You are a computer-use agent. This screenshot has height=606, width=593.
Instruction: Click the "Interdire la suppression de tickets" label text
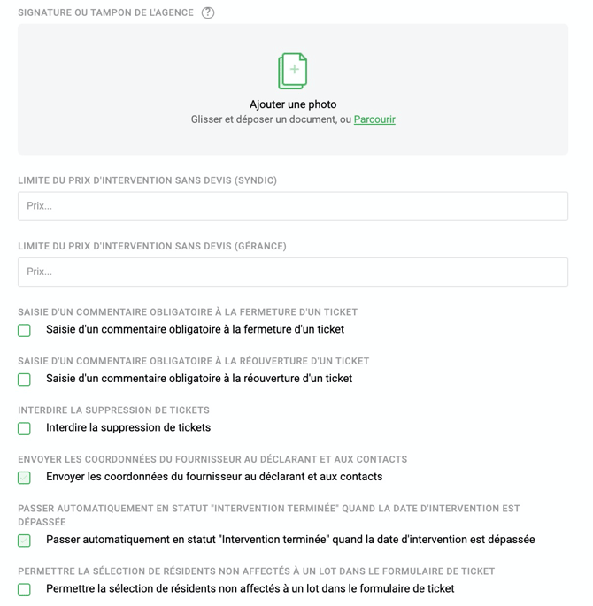click(128, 427)
